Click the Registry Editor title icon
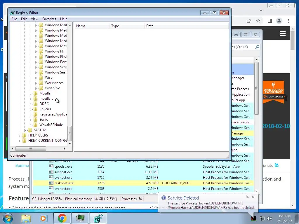 click(x=12, y=13)
